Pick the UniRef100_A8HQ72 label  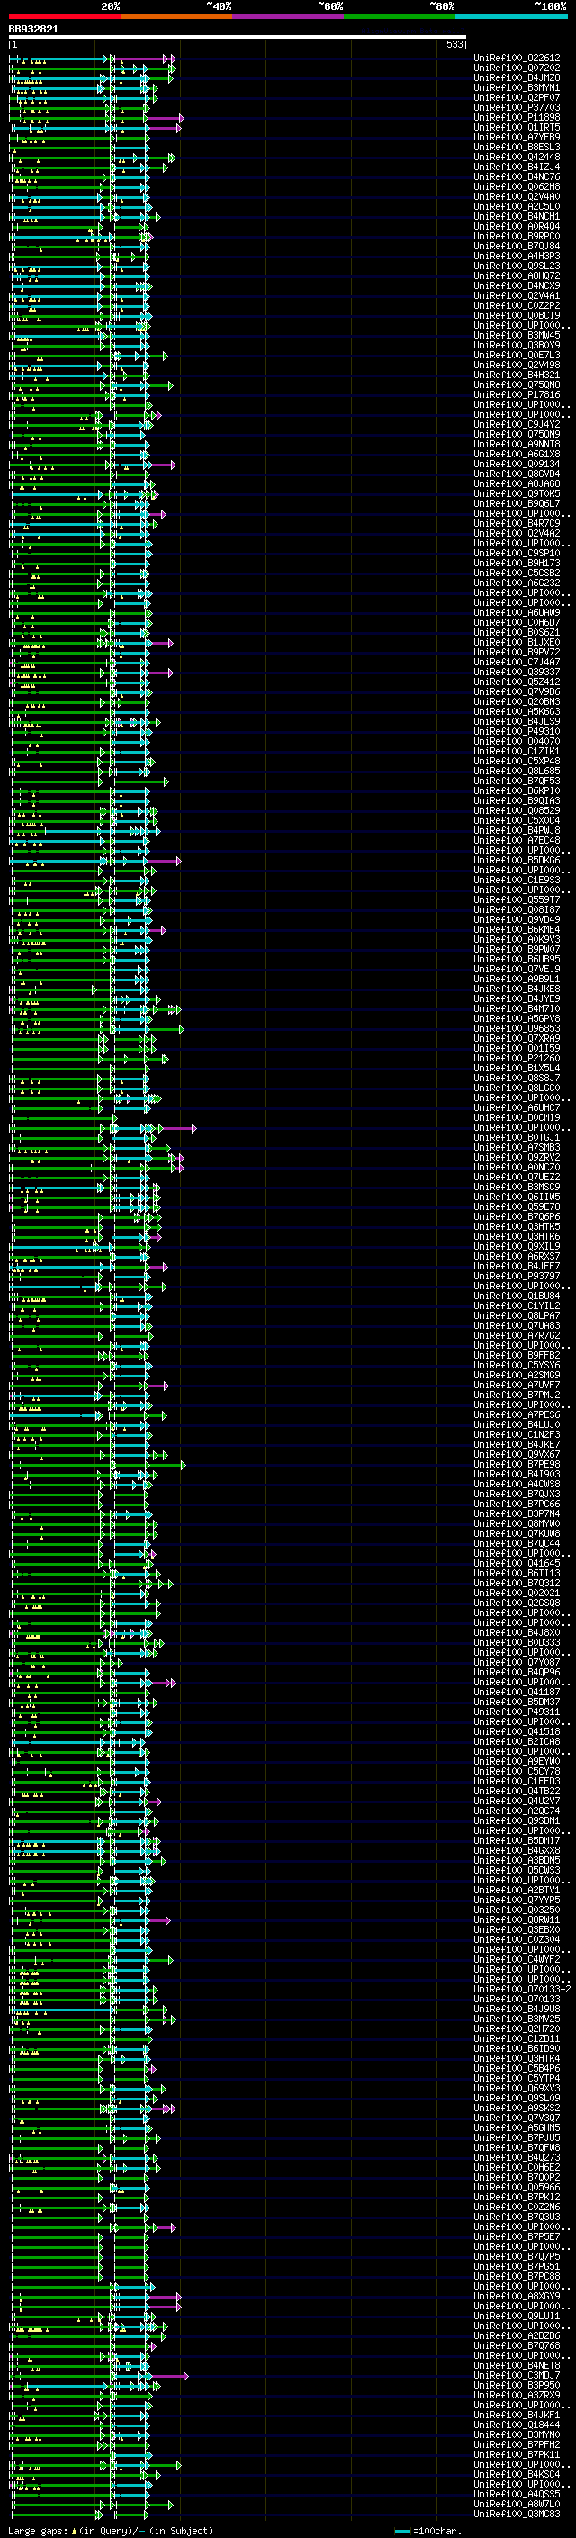pyautogui.click(x=517, y=275)
